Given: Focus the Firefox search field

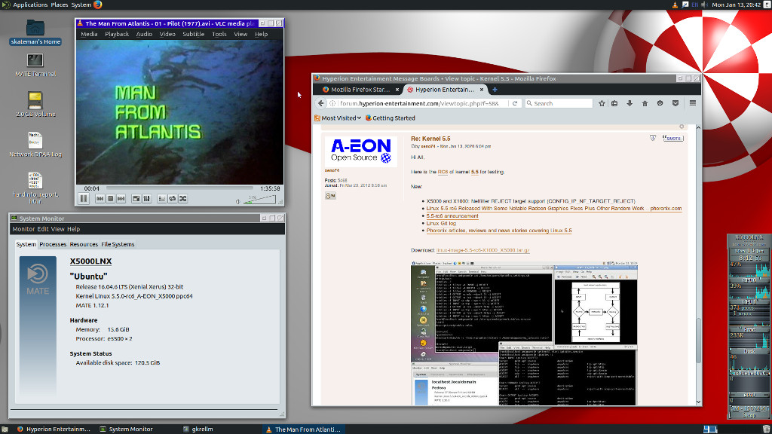Looking at the screenshot, I should click(559, 103).
